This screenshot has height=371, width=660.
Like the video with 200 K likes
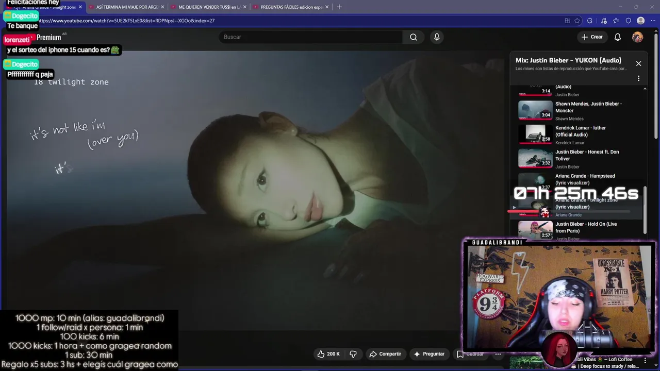coord(328,354)
